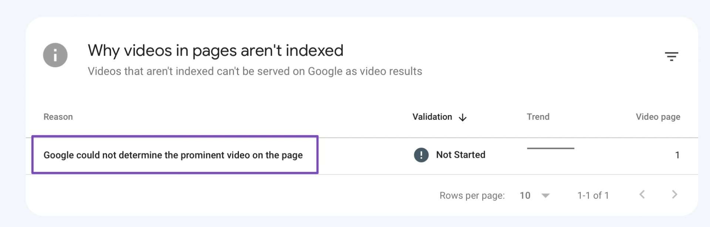Viewport: 710px width, 227px height.
Task: Click the Trend column header
Action: 538,117
